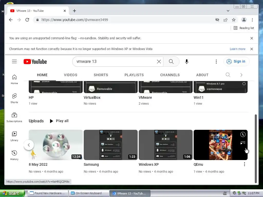Reload the page
The height and width of the screenshot is (197, 263).
coord(27,20)
